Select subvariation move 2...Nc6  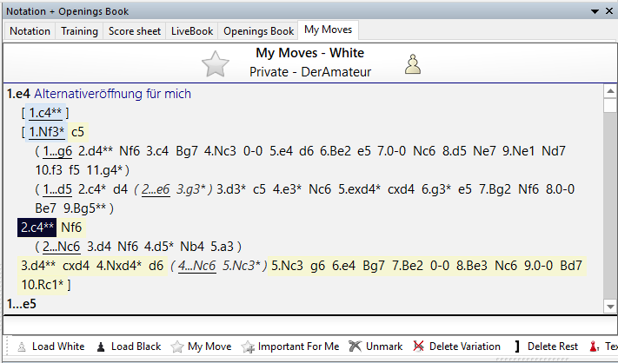[62, 247]
